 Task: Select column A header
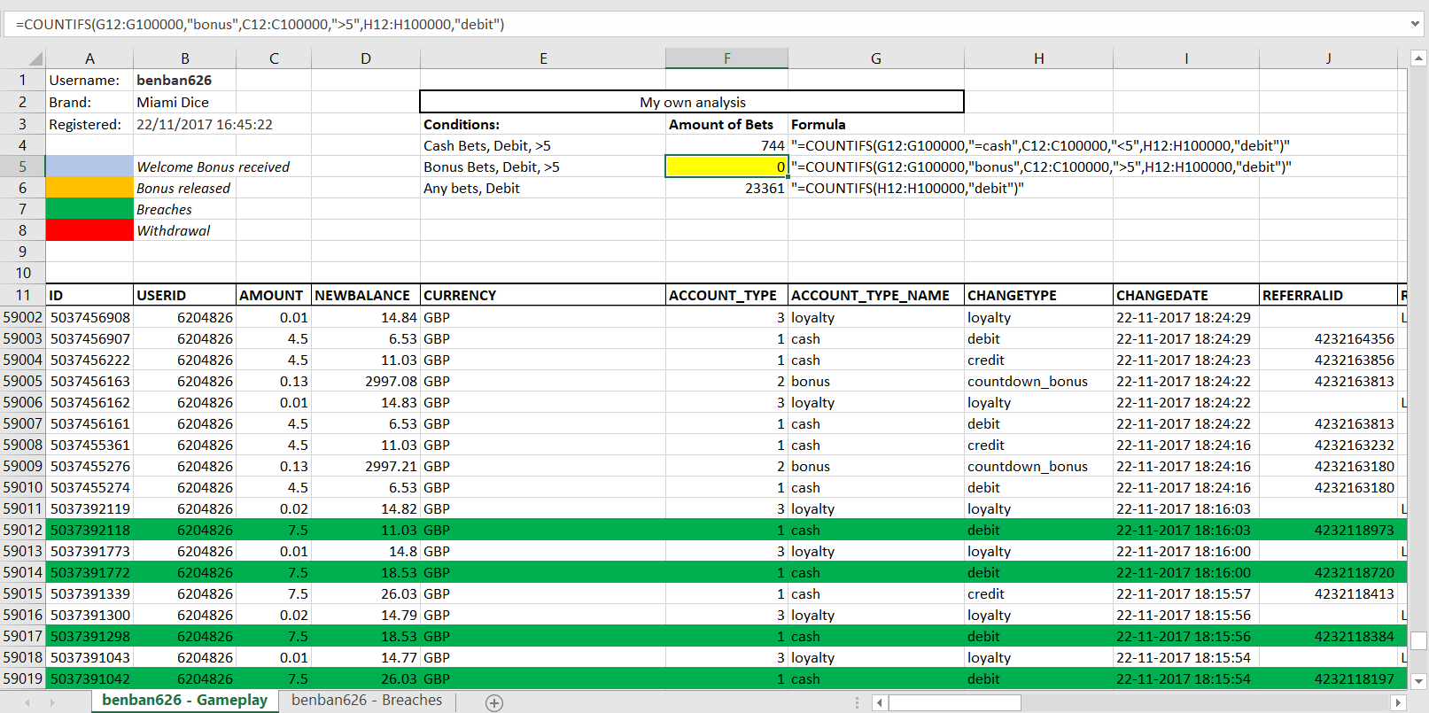point(89,58)
